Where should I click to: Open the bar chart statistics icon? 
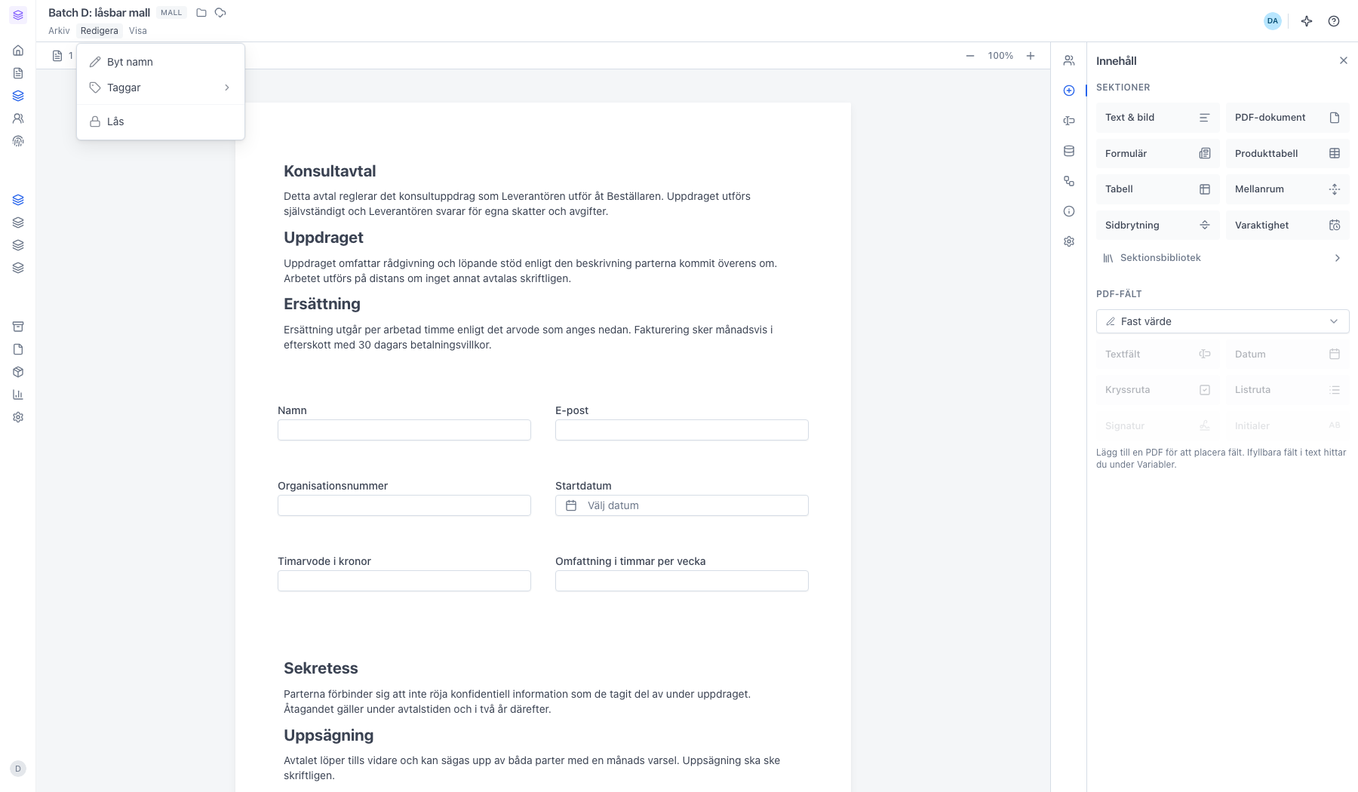point(18,394)
